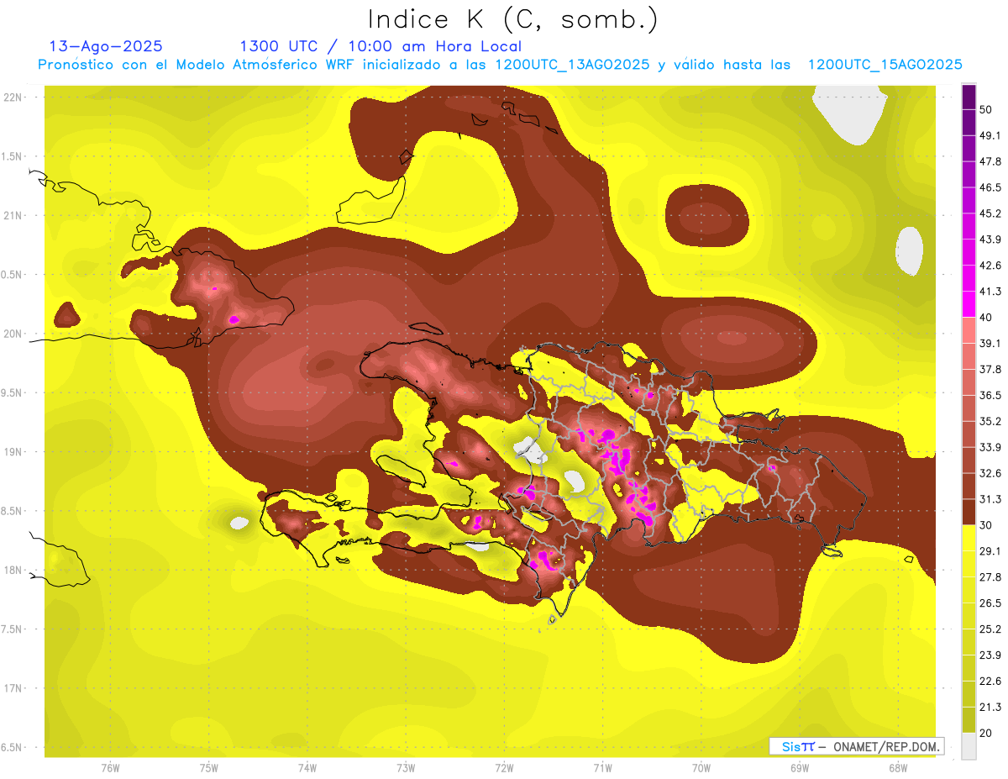Screen dimensions: 1008x779
Task: Click legend value "40"
Action: pos(987,318)
